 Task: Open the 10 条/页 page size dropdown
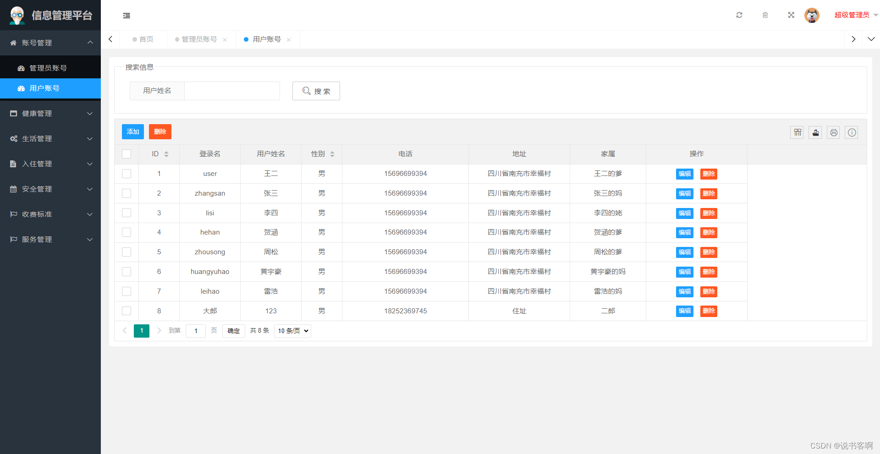(x=292, y=331)
